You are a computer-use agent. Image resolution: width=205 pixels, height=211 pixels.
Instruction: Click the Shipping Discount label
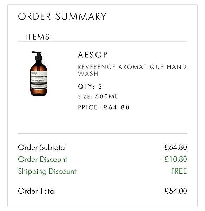tap(47, 172)
